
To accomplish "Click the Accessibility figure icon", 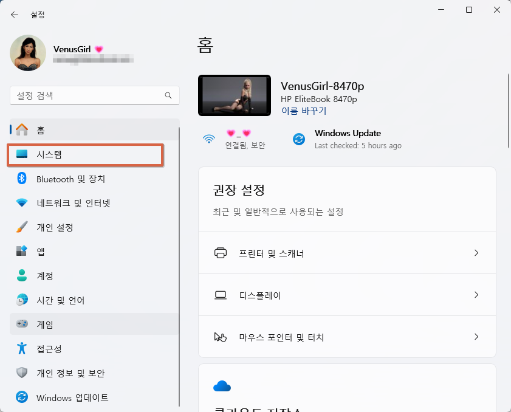I will (x=22, y=348).
